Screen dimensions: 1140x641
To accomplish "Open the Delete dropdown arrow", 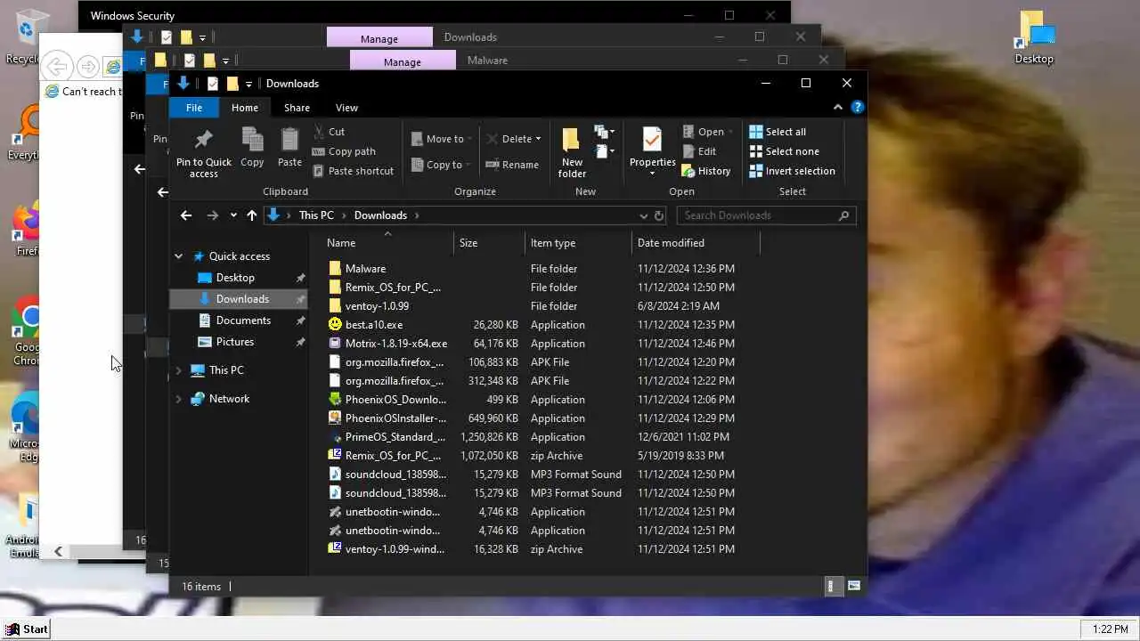I will pos(539,139).
